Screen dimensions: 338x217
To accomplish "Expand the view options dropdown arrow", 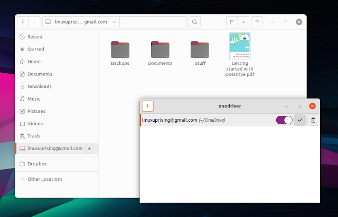I will point(243,22).
